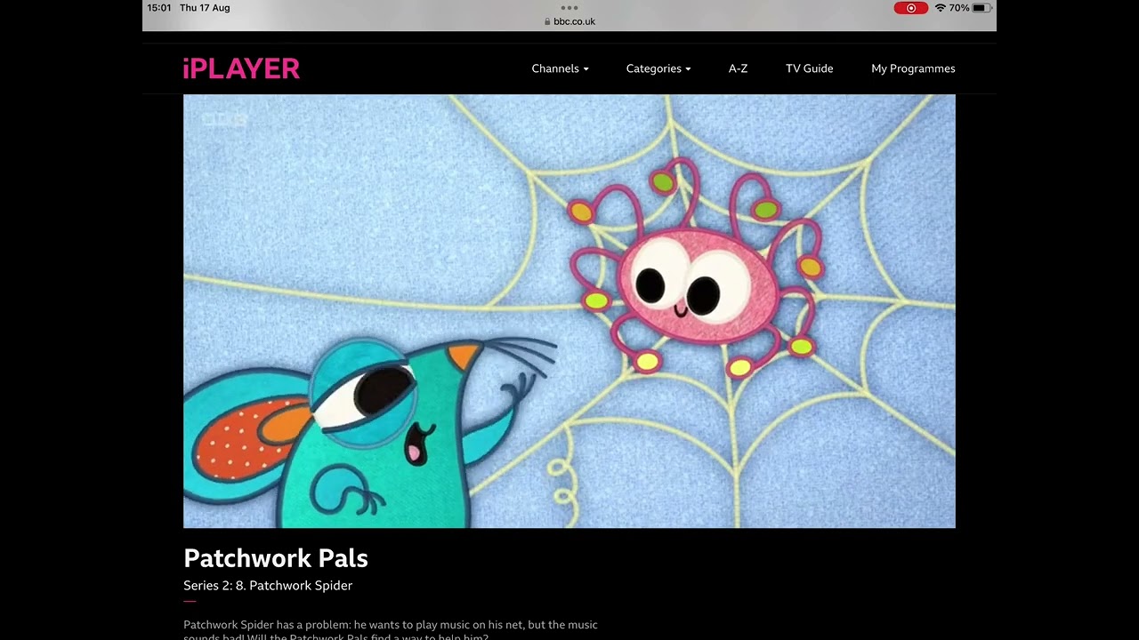Open the A-Z programme listing
The height and width of the screenshot is (640, 1139).
[x=738, y=68]
